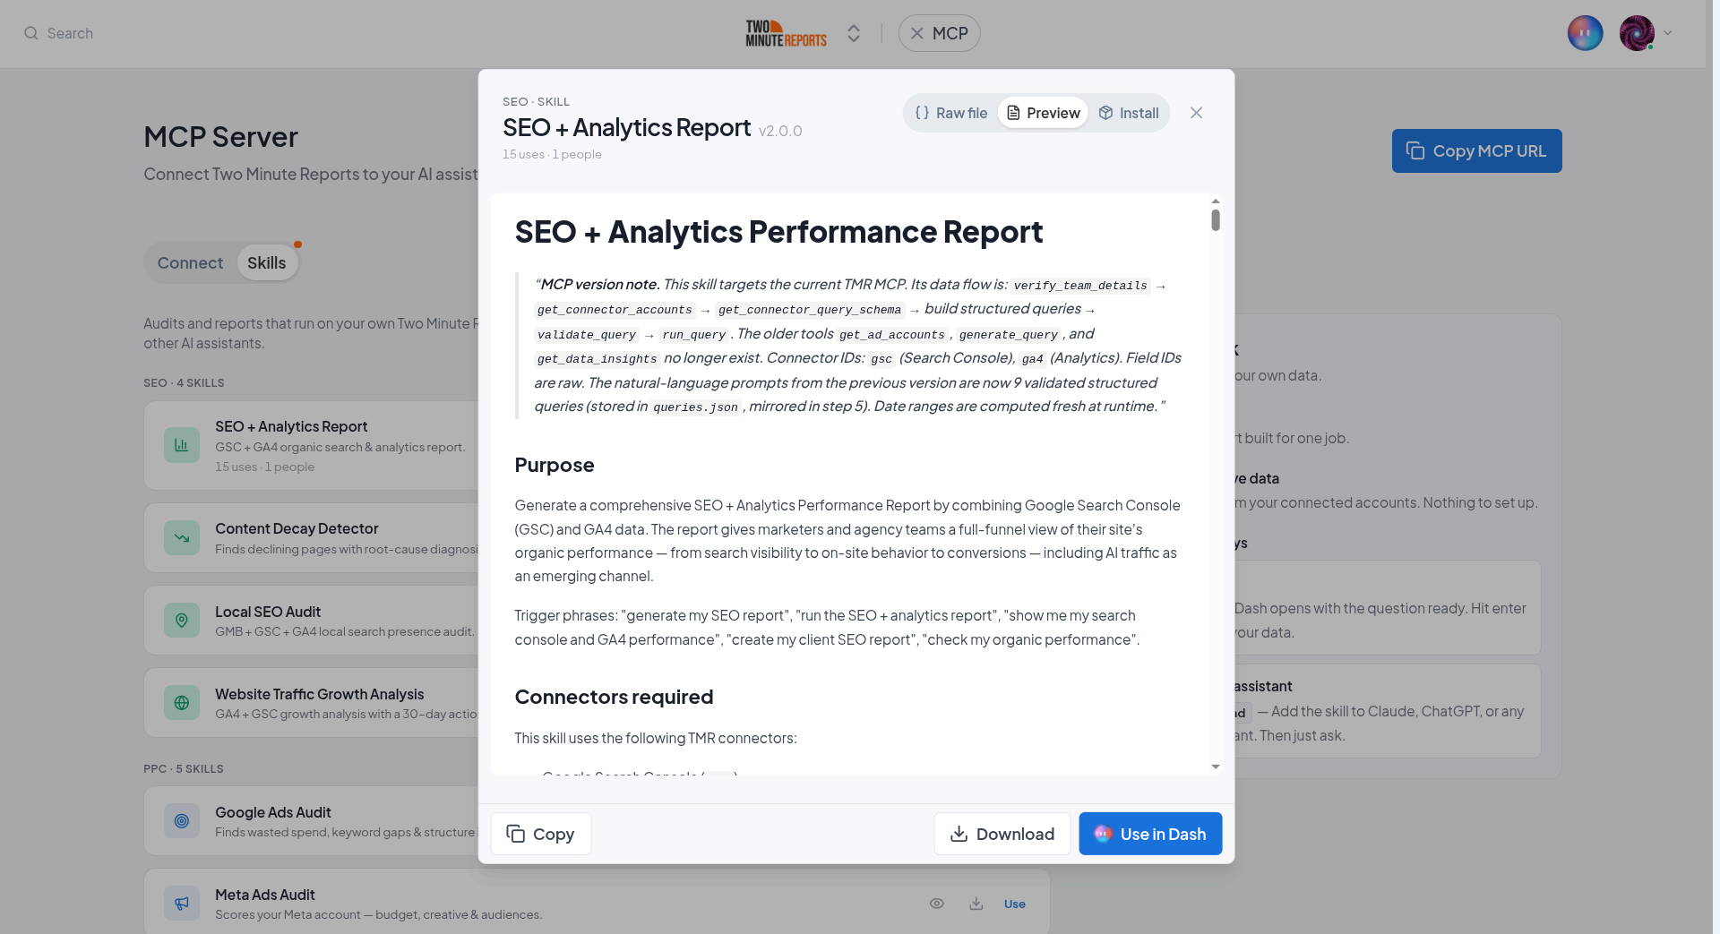Download Meta Ads Audit skill icon
Viewport: 1720px width, 934px height.
[976, 904]
